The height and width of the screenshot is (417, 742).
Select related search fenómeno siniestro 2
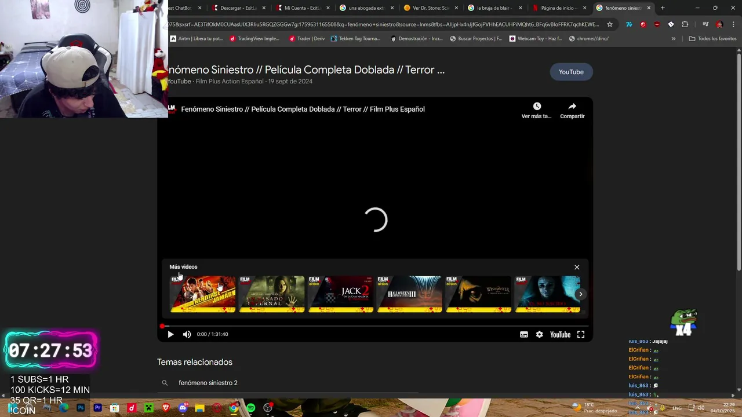208,383
